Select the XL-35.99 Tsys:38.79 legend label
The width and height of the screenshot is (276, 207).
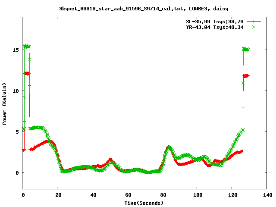pos(215,22)
